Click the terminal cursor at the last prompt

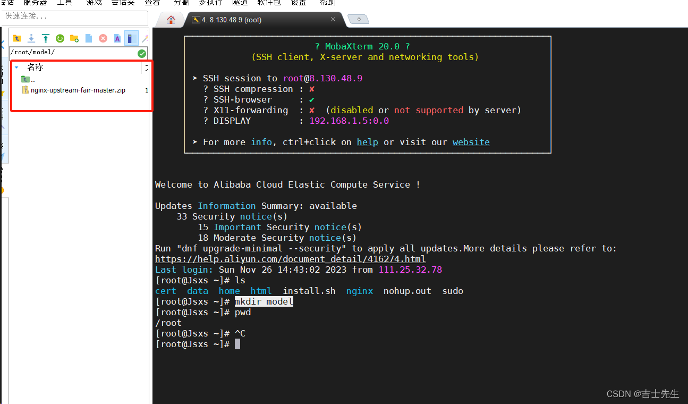coord(237,344)
